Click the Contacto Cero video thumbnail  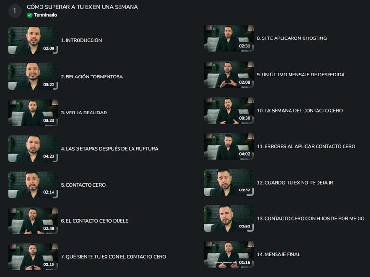33,185
